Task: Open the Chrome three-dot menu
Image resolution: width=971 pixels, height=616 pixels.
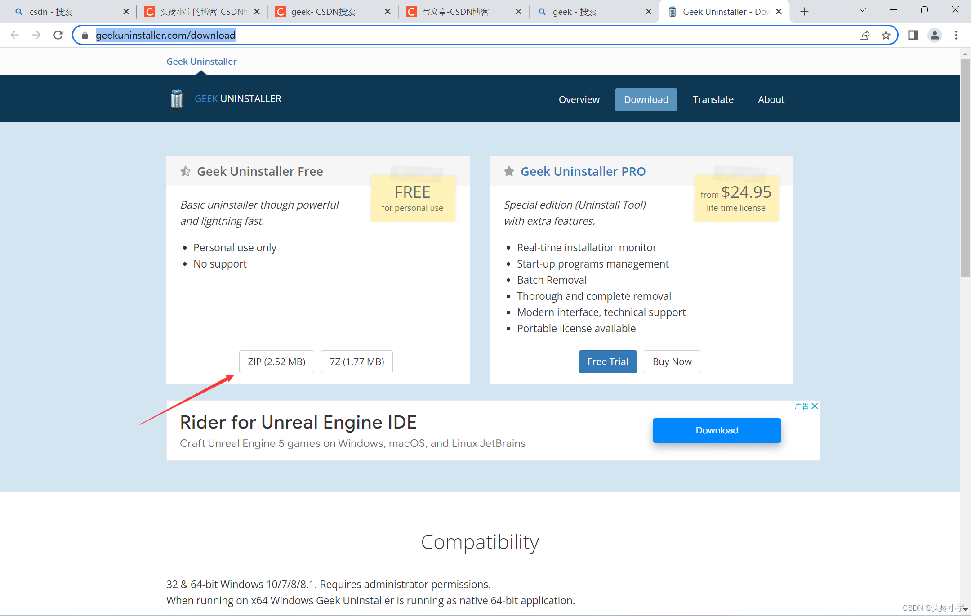Action: click(956, 35)
